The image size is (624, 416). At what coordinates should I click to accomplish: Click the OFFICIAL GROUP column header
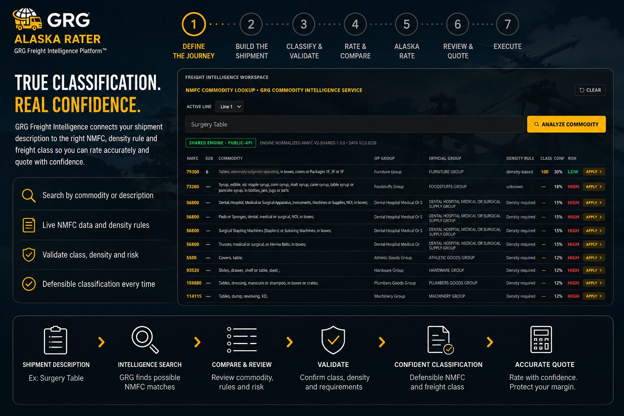tap(445, 158)
